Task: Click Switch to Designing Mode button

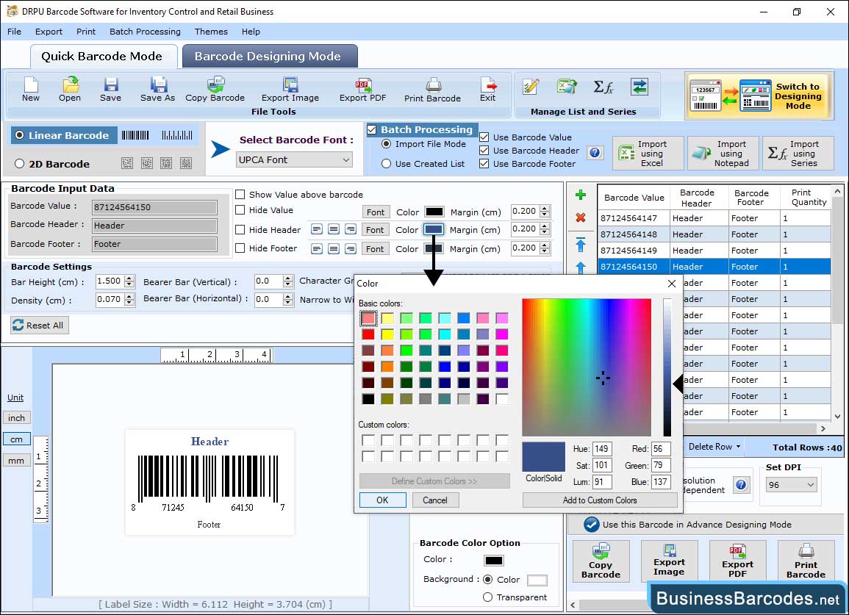Action: (x=758, y=96)
